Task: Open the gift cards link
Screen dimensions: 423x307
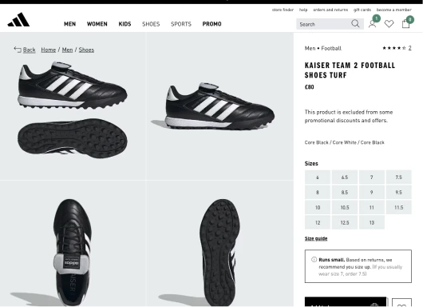Action: 362,10
